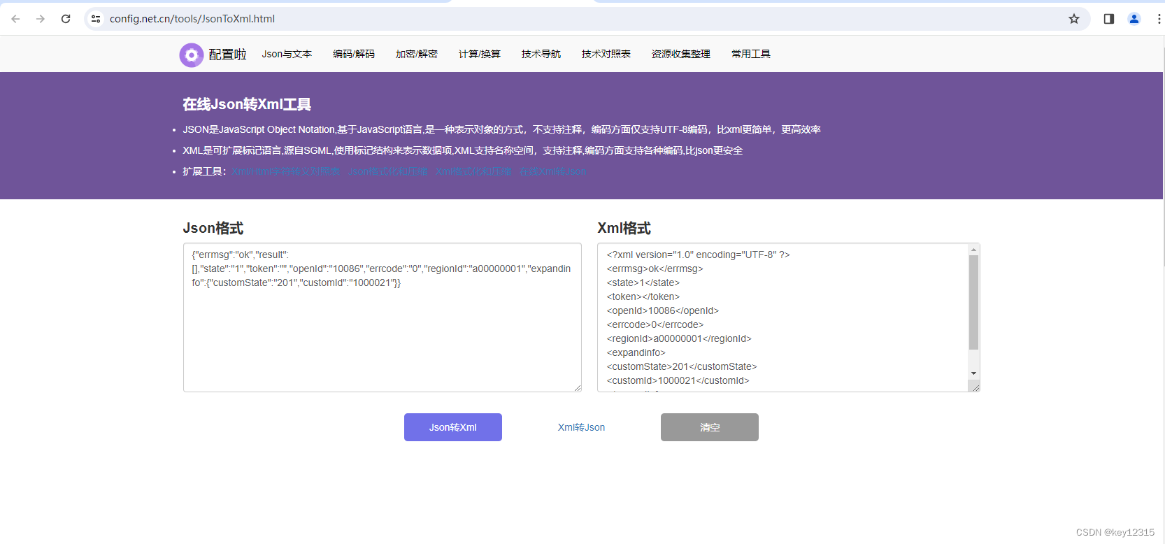1165x544 pixels.
Task: Click the Json text area resize handle
Action: (578, 388)
